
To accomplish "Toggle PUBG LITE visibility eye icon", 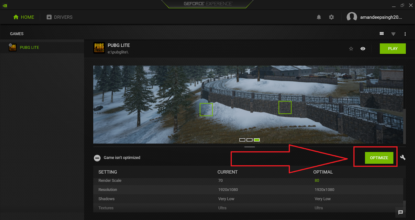I will 363,49.
